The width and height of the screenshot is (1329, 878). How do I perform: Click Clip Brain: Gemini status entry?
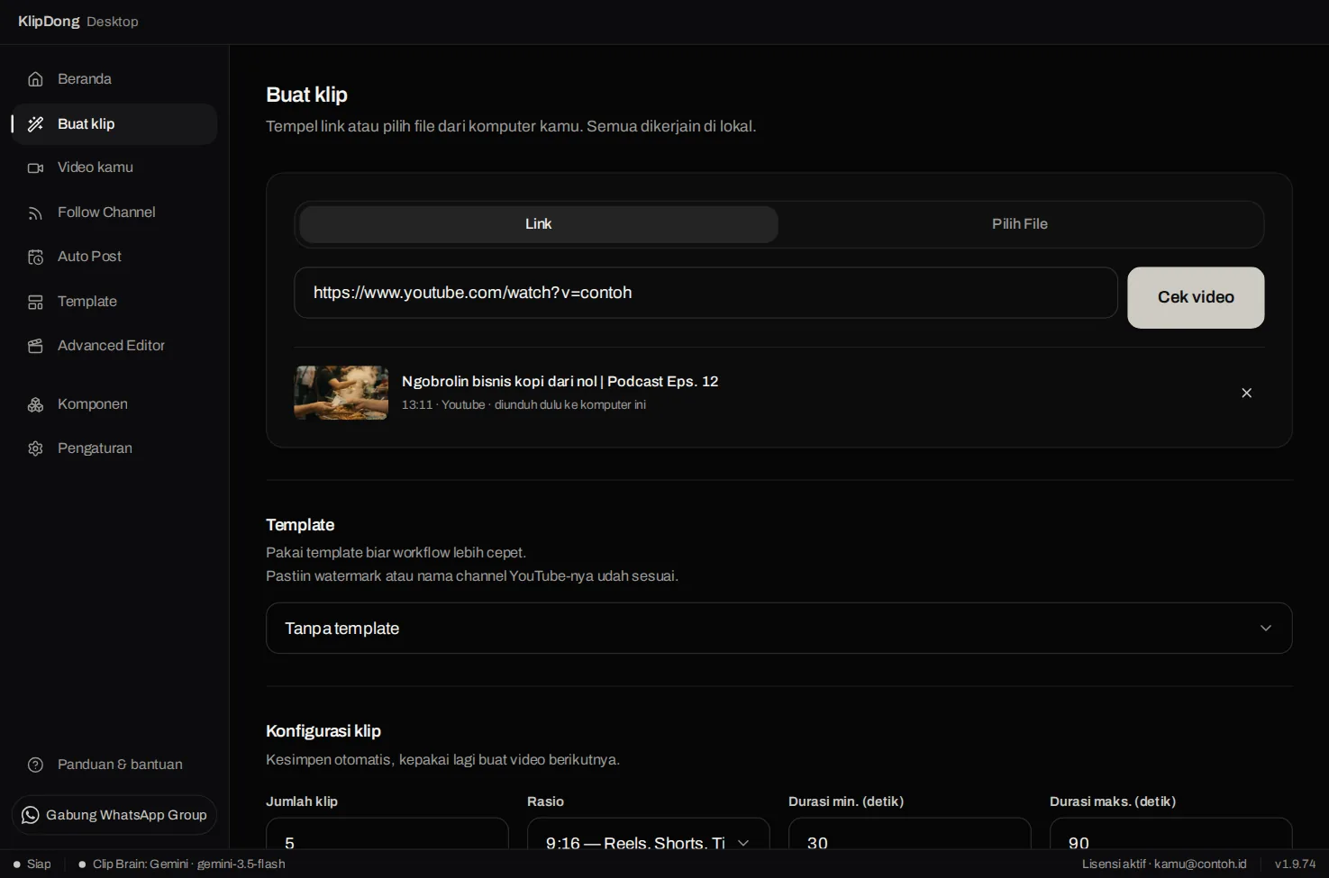[182, 864]
